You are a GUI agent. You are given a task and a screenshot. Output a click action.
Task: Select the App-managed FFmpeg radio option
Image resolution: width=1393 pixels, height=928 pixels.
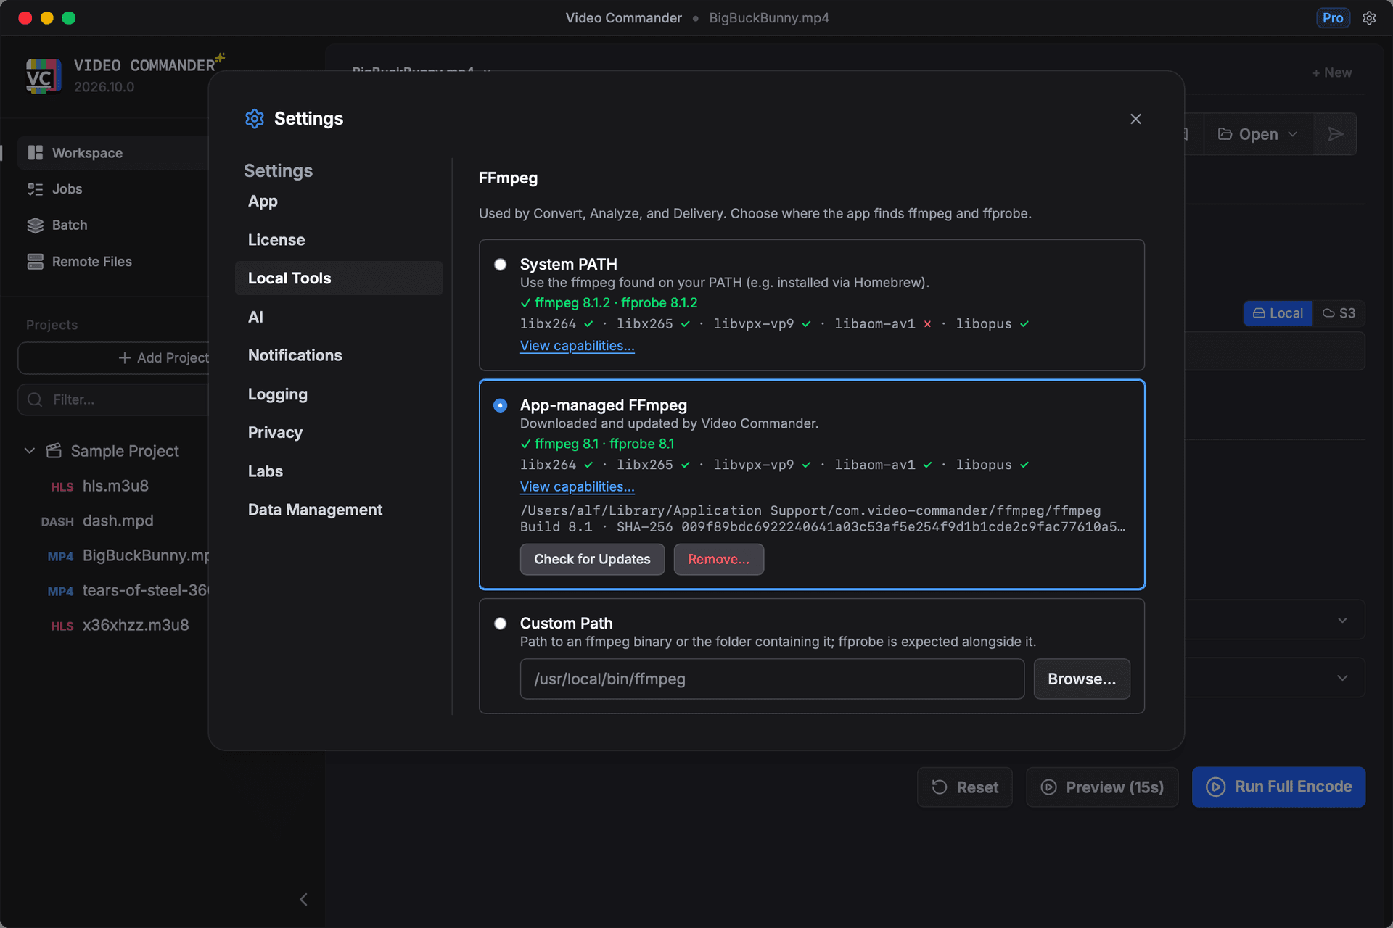[x=500, y=405]
